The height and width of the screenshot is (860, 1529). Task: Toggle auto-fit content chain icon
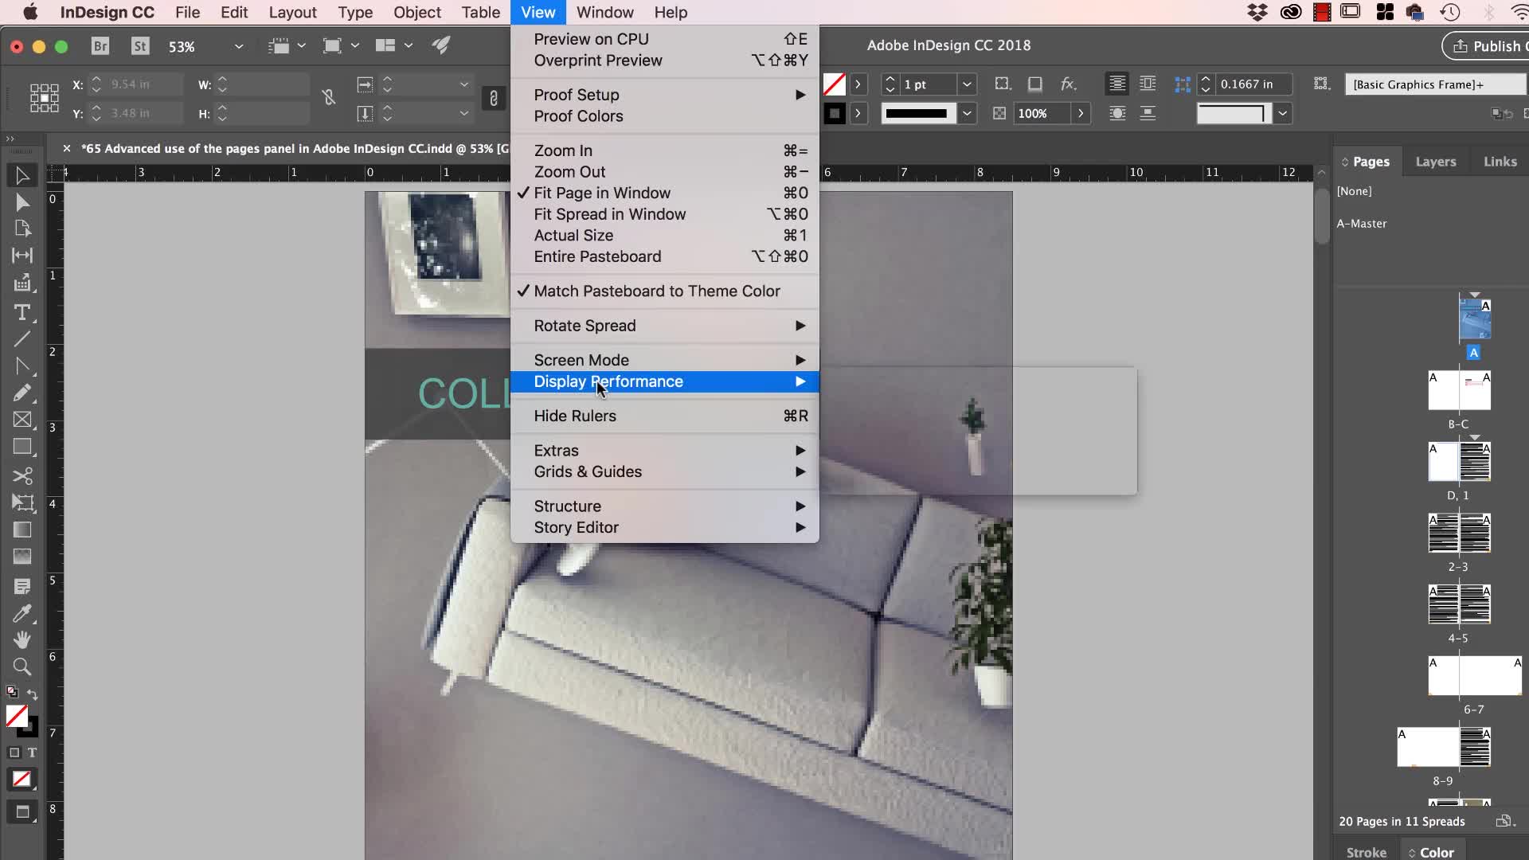pyautogui.click(x=494, y=98)
